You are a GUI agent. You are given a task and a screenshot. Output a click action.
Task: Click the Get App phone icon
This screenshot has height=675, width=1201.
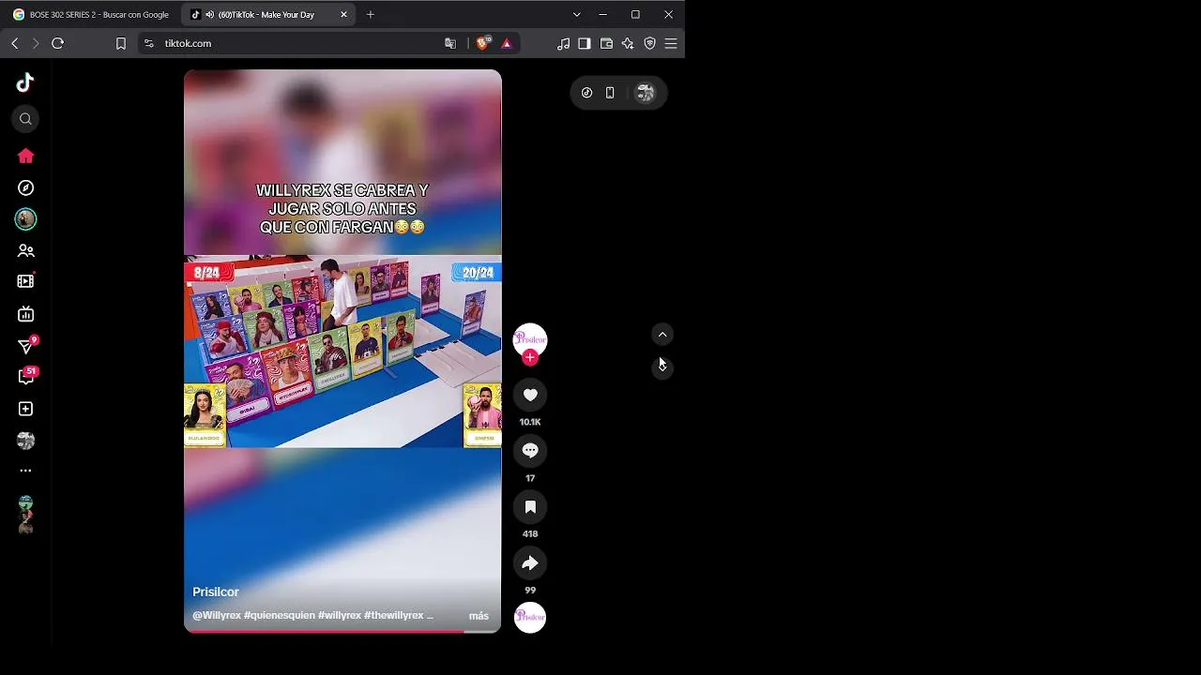click(x=610, y=93)
